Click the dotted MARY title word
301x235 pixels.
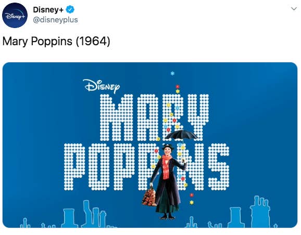154,117
